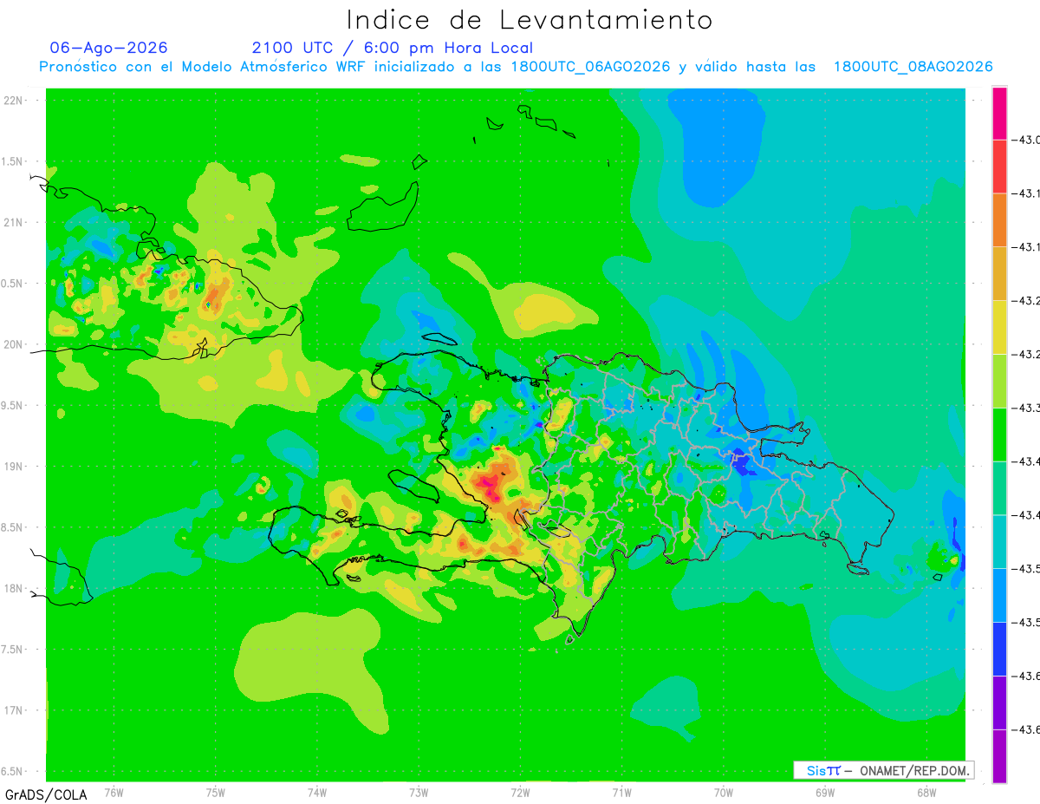1040x804 pixels.
Task: Select the date label '06-Ago-2026'
Action: click(109, 48)
